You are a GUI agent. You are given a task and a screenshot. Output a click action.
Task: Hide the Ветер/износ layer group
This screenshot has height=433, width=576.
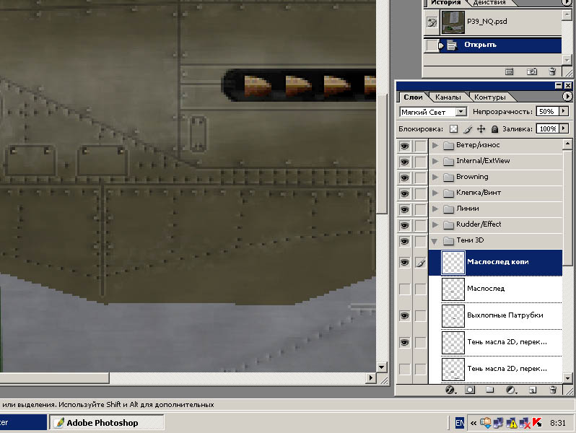[x=404, y=145]
